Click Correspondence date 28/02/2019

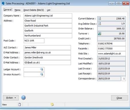tap(109, 79)
